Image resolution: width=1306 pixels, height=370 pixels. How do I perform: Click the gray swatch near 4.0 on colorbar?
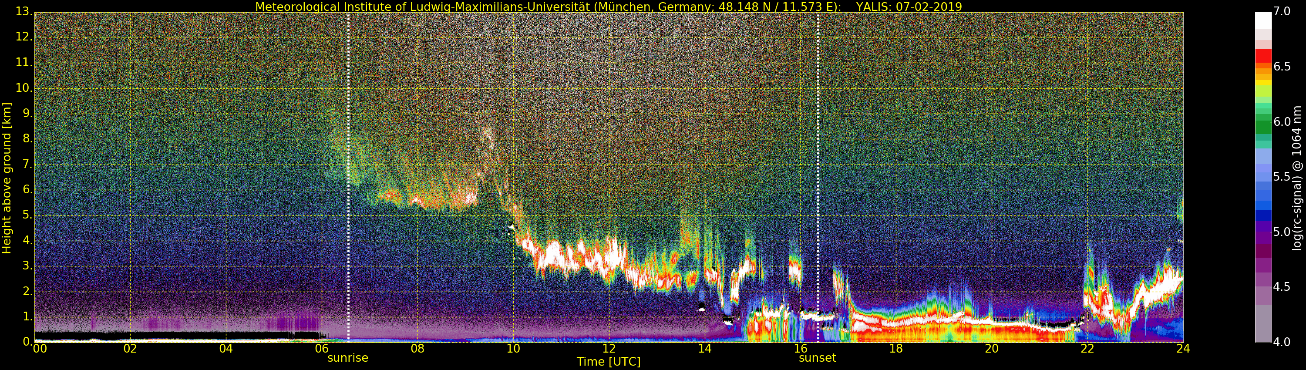pyautogui.click(x=1263, y=324)
